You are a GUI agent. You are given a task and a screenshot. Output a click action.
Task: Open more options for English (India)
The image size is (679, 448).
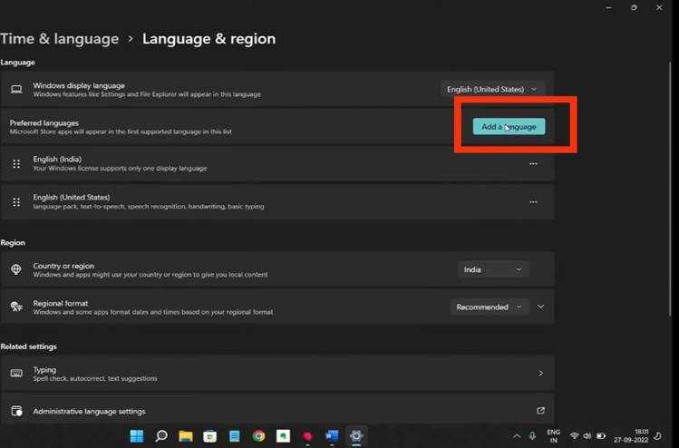coord(533,164)
